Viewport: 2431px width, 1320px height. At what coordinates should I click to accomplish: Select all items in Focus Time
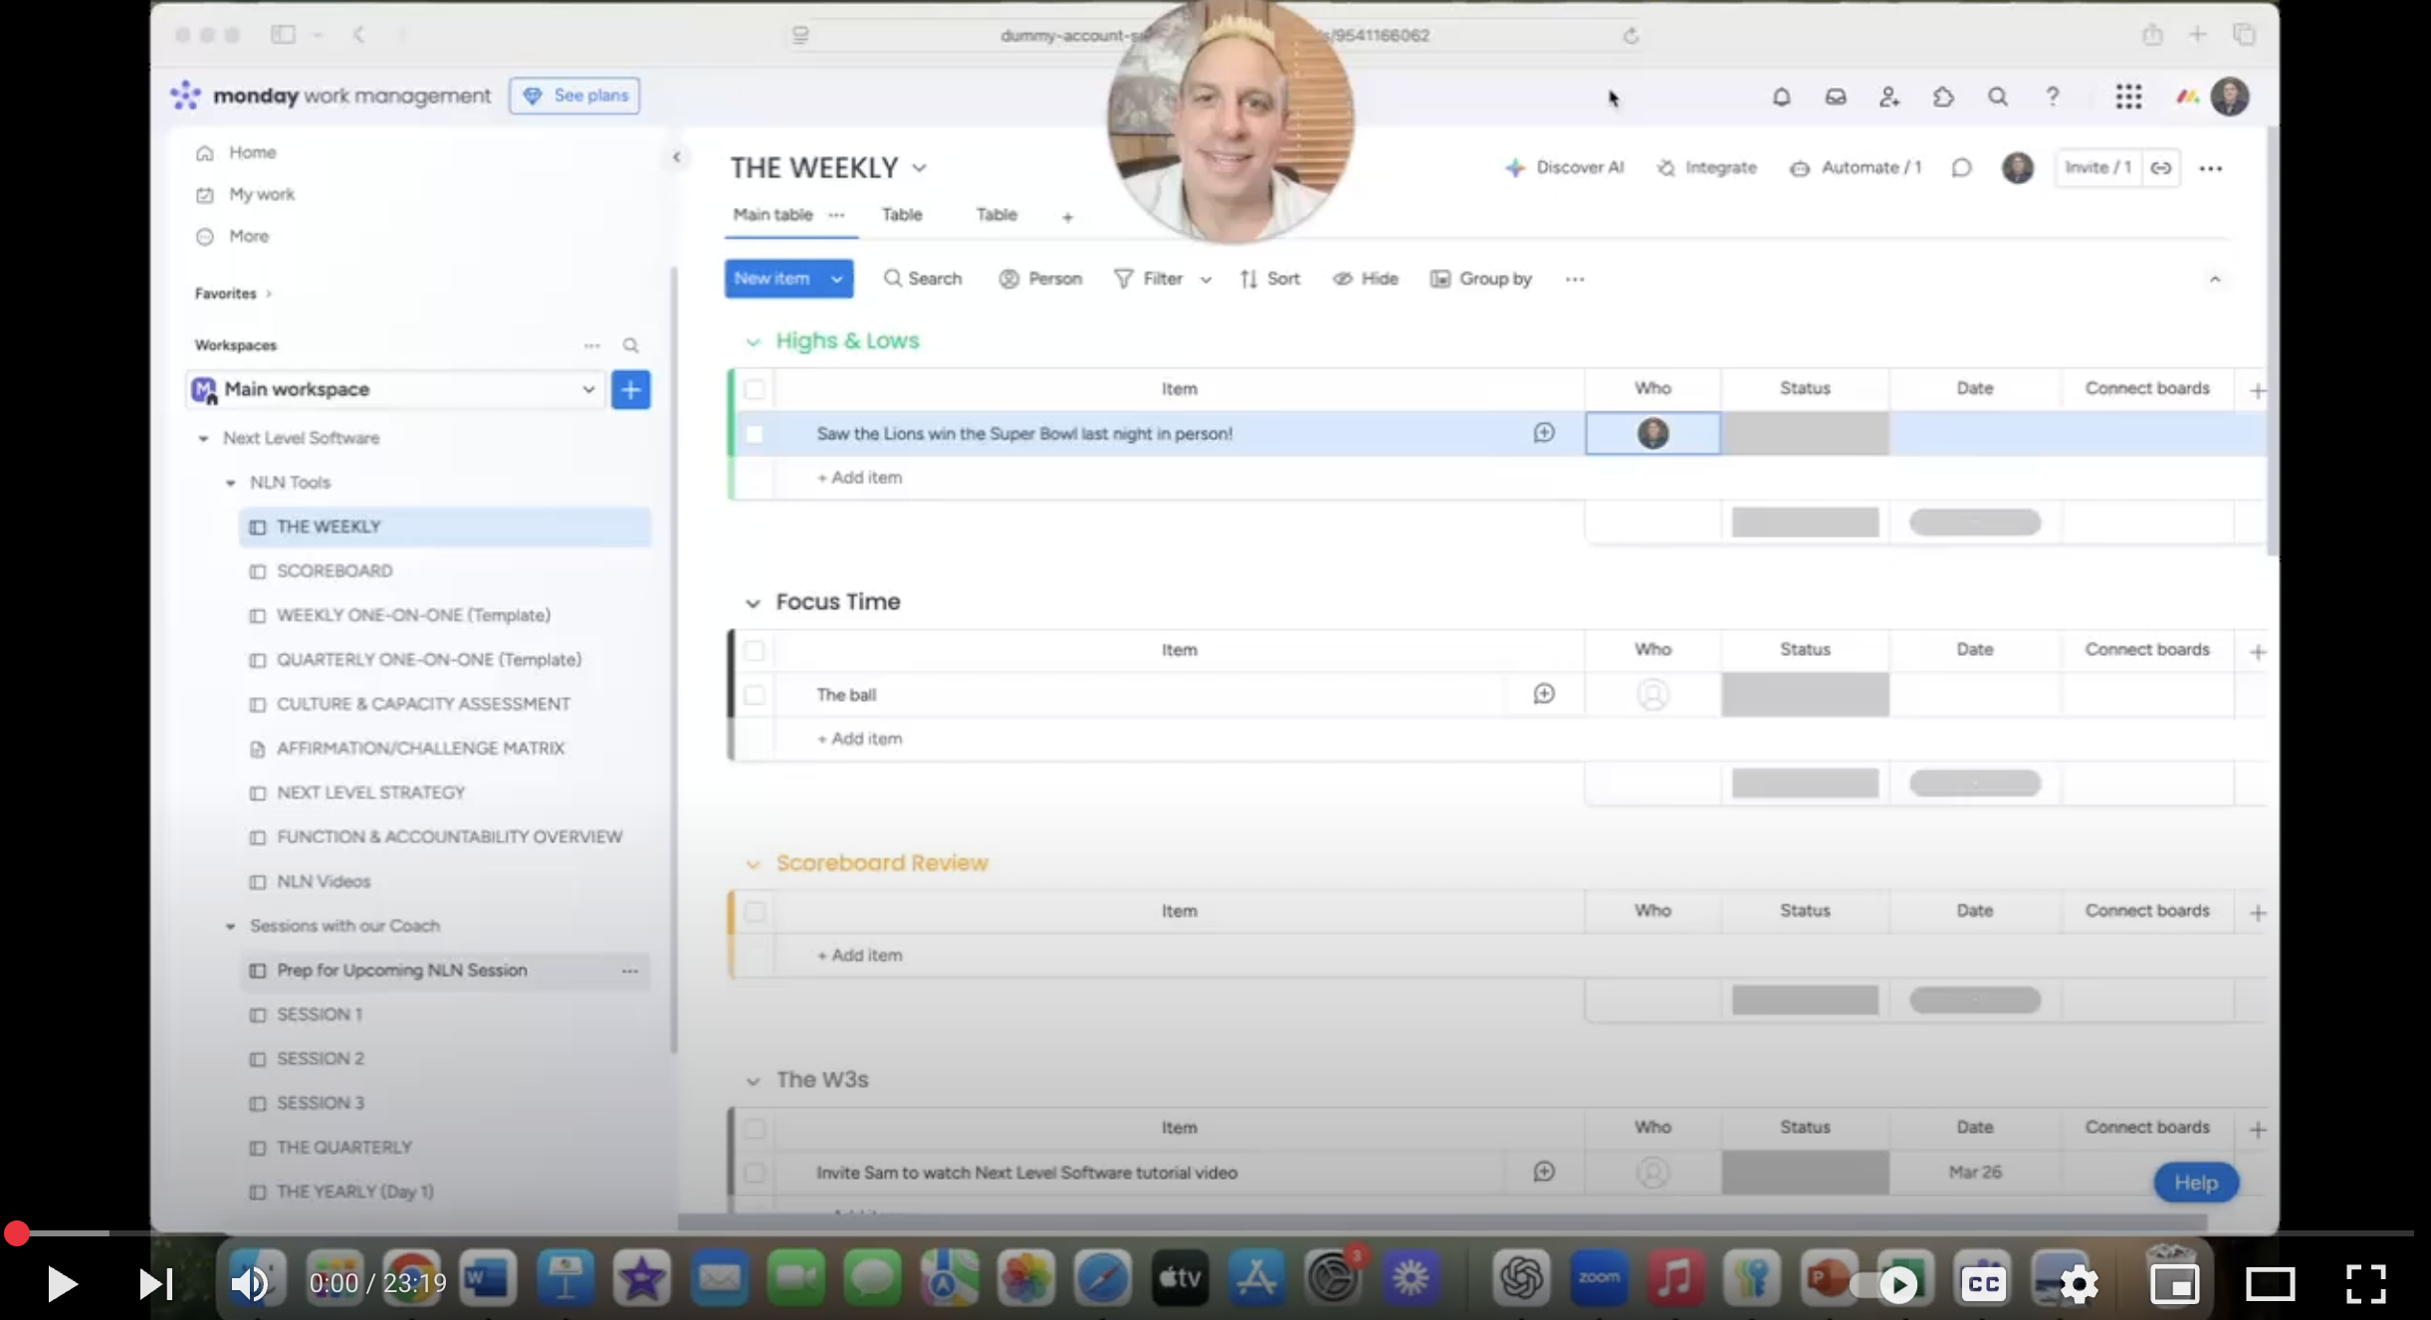pos(754,650)
